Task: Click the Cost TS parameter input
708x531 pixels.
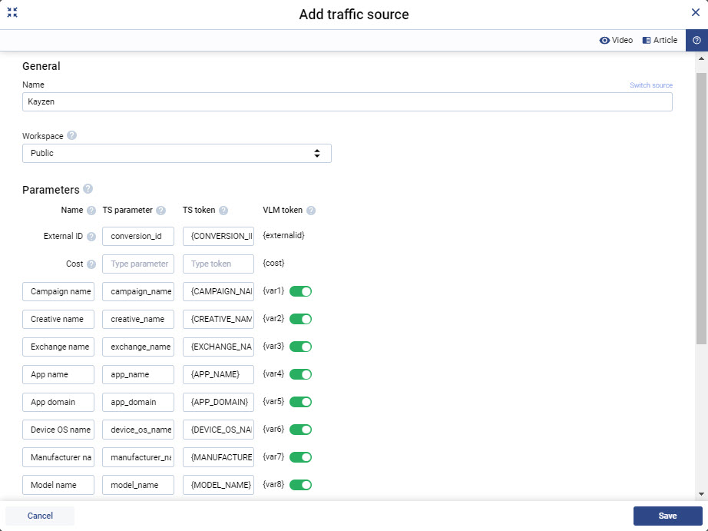Action: [x=138, y=264]
